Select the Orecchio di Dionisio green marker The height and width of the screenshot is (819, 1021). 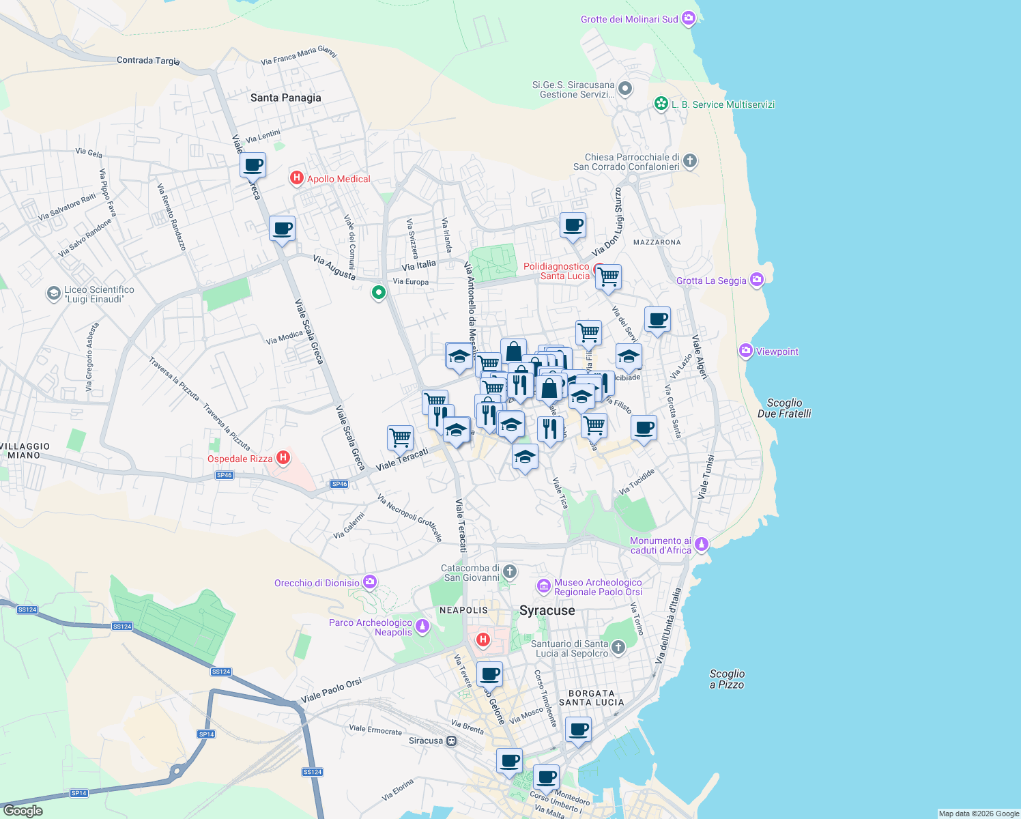click(x=369, y=581)
